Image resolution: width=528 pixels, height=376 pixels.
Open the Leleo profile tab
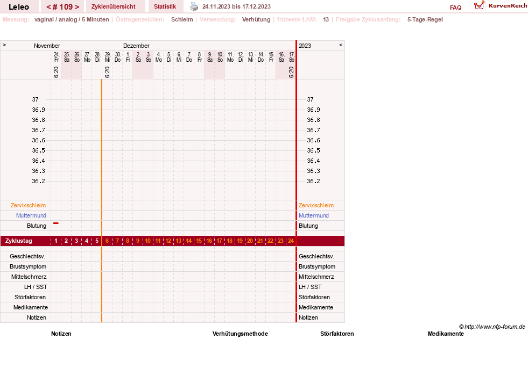pyautogui.click(x=19, y=7)
